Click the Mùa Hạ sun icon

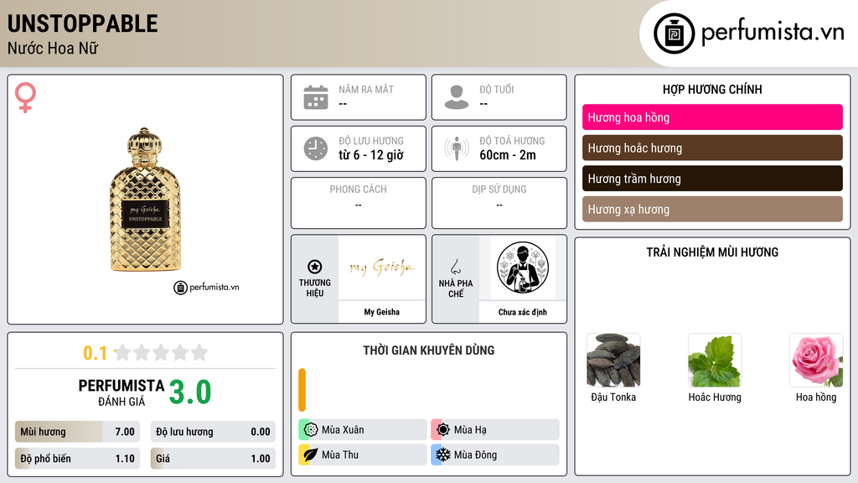(x=443, y=430)
